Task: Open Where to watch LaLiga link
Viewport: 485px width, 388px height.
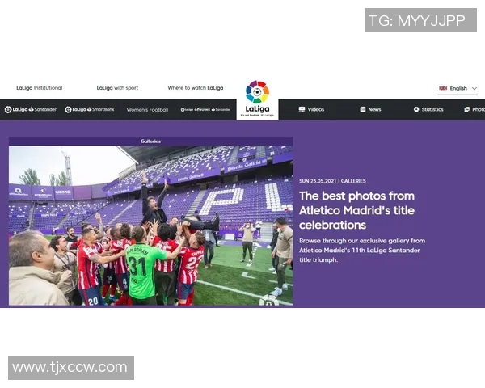Action: click(195, 88)
